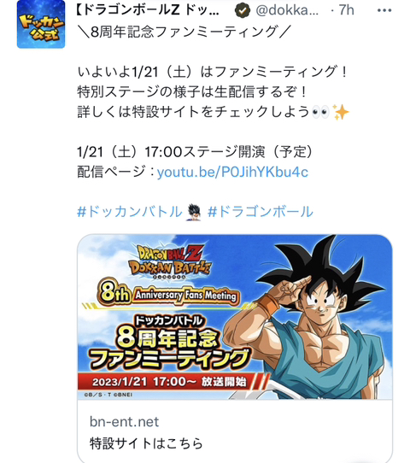Open the #ドッカンバトル hashtag

(x=130, y=212)
